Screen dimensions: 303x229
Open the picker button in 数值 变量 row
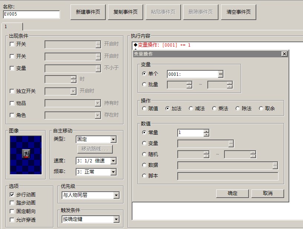231,144
